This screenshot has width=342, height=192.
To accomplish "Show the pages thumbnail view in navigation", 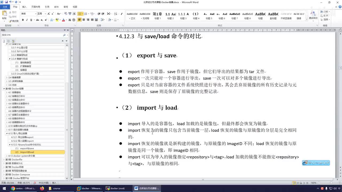I will (x=8, y=41).
